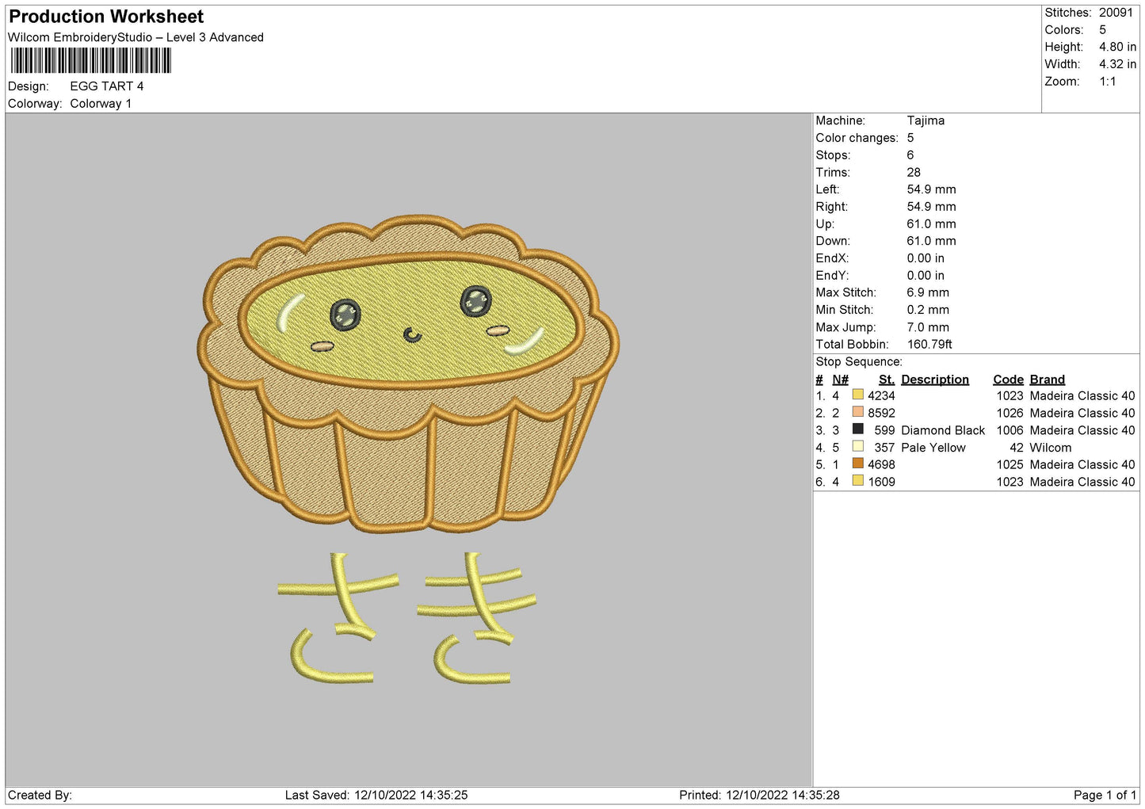Click the code '1025' in stop 5
1145x809 pixels.
click(x=1010, y=465)
